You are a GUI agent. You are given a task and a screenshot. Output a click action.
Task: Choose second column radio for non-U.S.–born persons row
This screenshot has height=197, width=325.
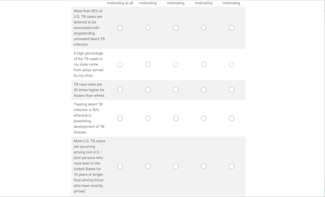[x=148, y=166]
